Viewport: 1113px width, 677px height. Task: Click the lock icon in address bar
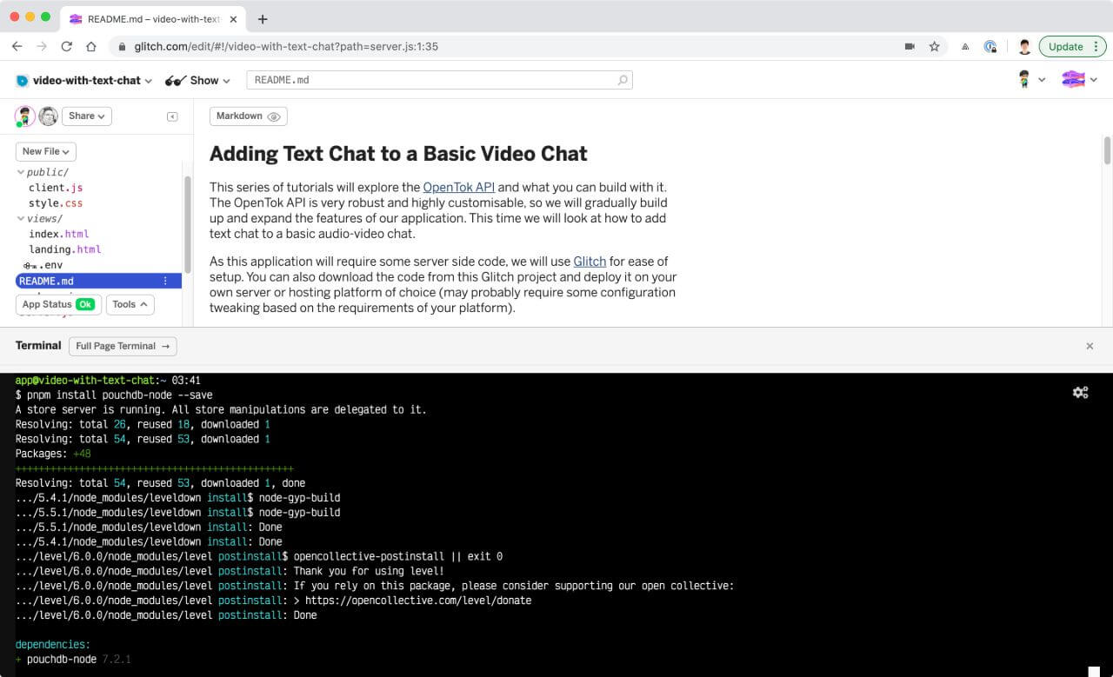click(122, 47)
